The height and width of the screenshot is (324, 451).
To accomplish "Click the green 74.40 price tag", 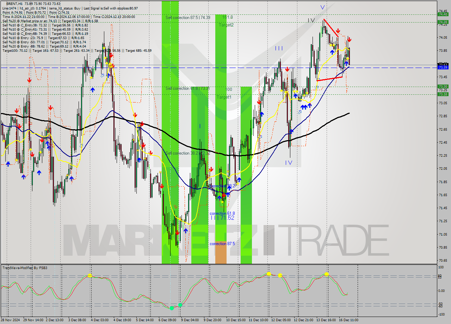I will tap(443, 14).
